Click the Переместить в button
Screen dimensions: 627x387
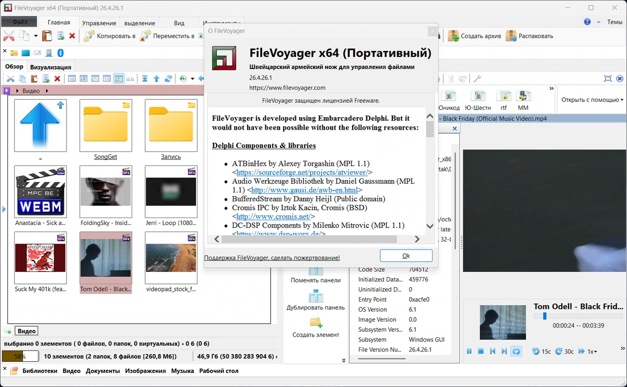[x=167, y=36]
